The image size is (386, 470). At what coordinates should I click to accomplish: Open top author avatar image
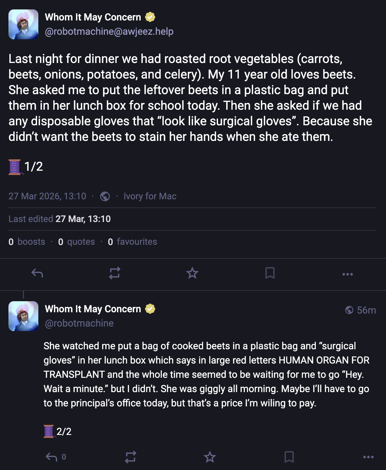click(23, 24)
